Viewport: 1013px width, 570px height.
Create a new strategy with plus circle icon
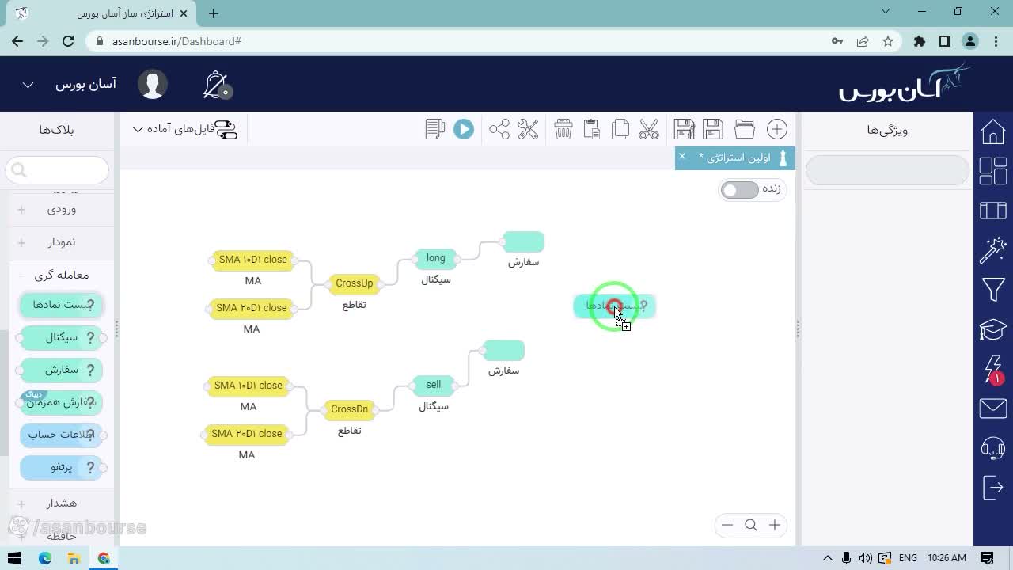coord(777,129)
